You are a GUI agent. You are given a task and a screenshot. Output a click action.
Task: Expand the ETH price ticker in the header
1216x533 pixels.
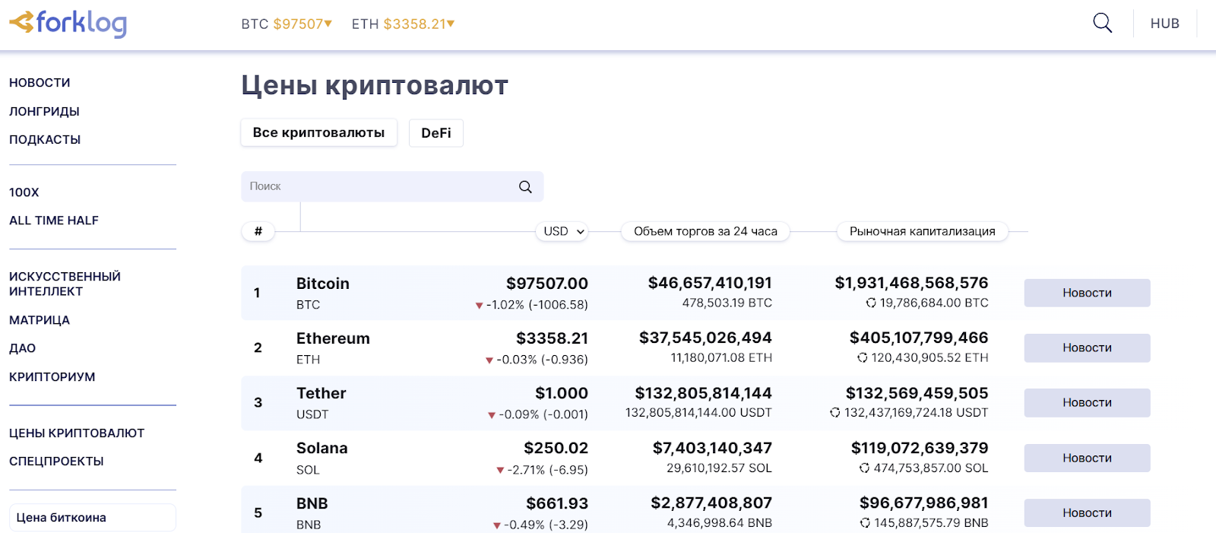pos(404,24)
